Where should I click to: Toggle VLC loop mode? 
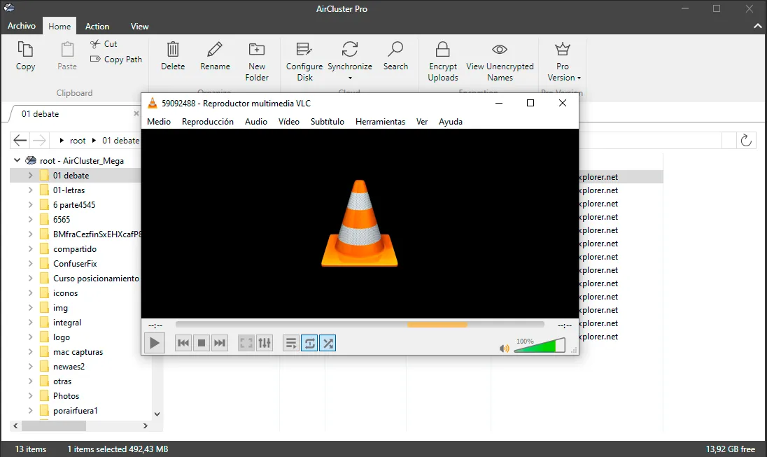pos(309,343)
